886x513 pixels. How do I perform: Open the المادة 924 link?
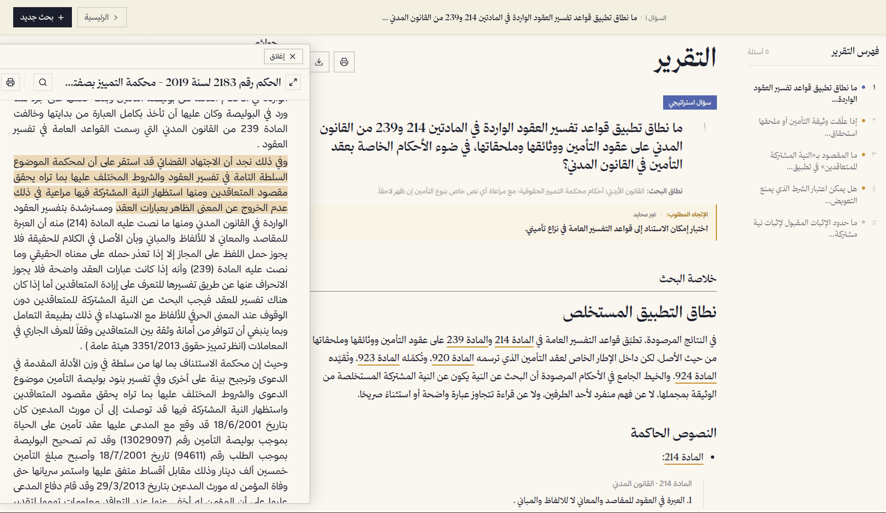coord(696,377)
